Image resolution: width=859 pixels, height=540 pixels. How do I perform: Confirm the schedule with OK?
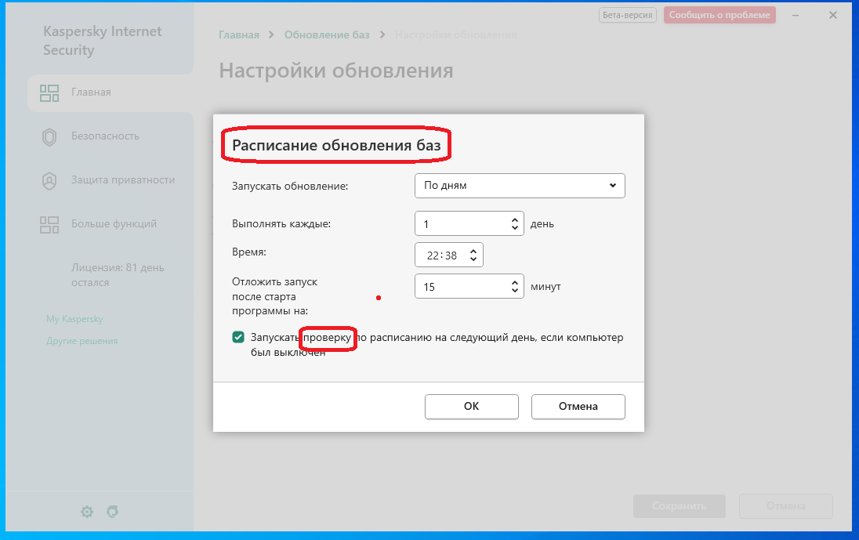click(x=472, y=406)
